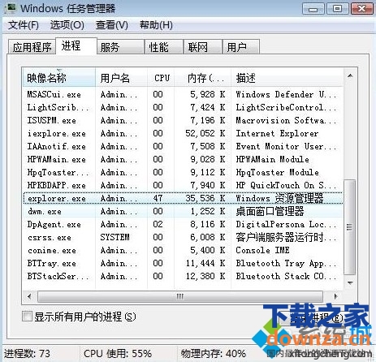Sort by 内存 column header
376x362 pixels.
click(203, 78)
